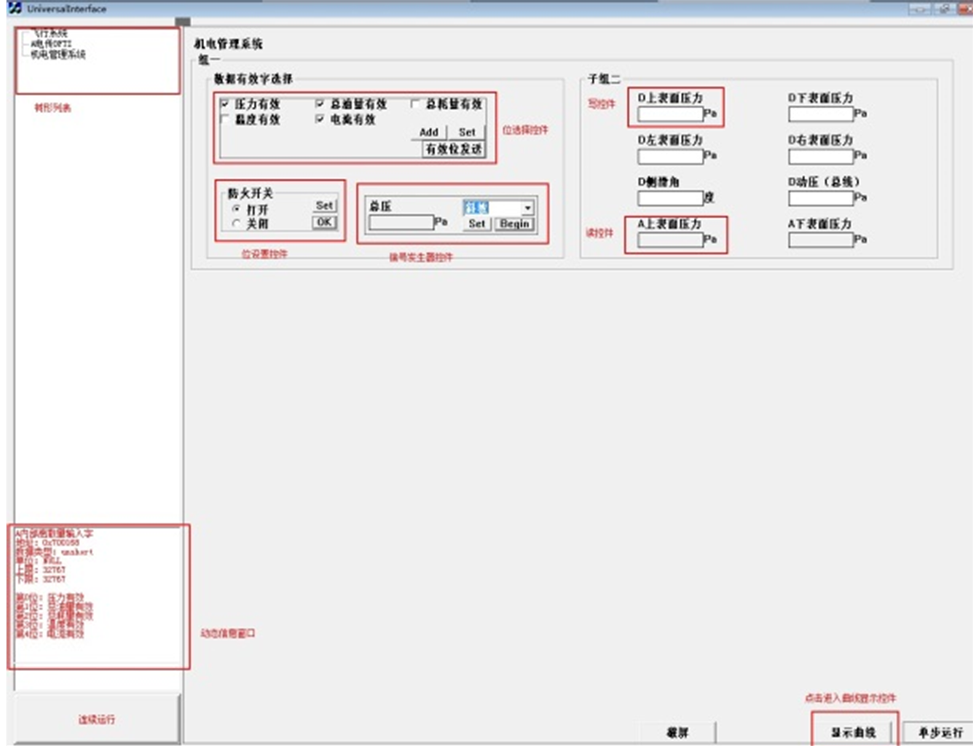
Task: Click Begin in the 总压 signal generator
Action: coord(515,224)
